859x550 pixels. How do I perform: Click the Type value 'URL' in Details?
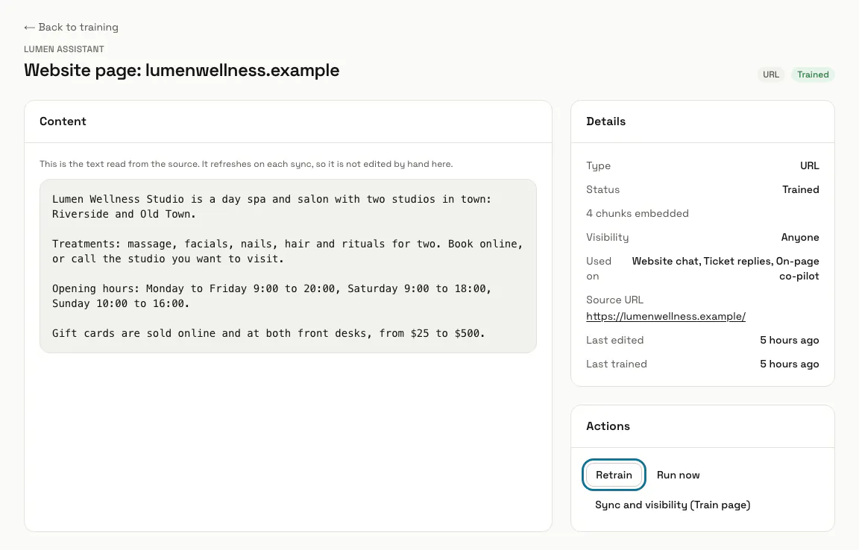coord(809,165)
